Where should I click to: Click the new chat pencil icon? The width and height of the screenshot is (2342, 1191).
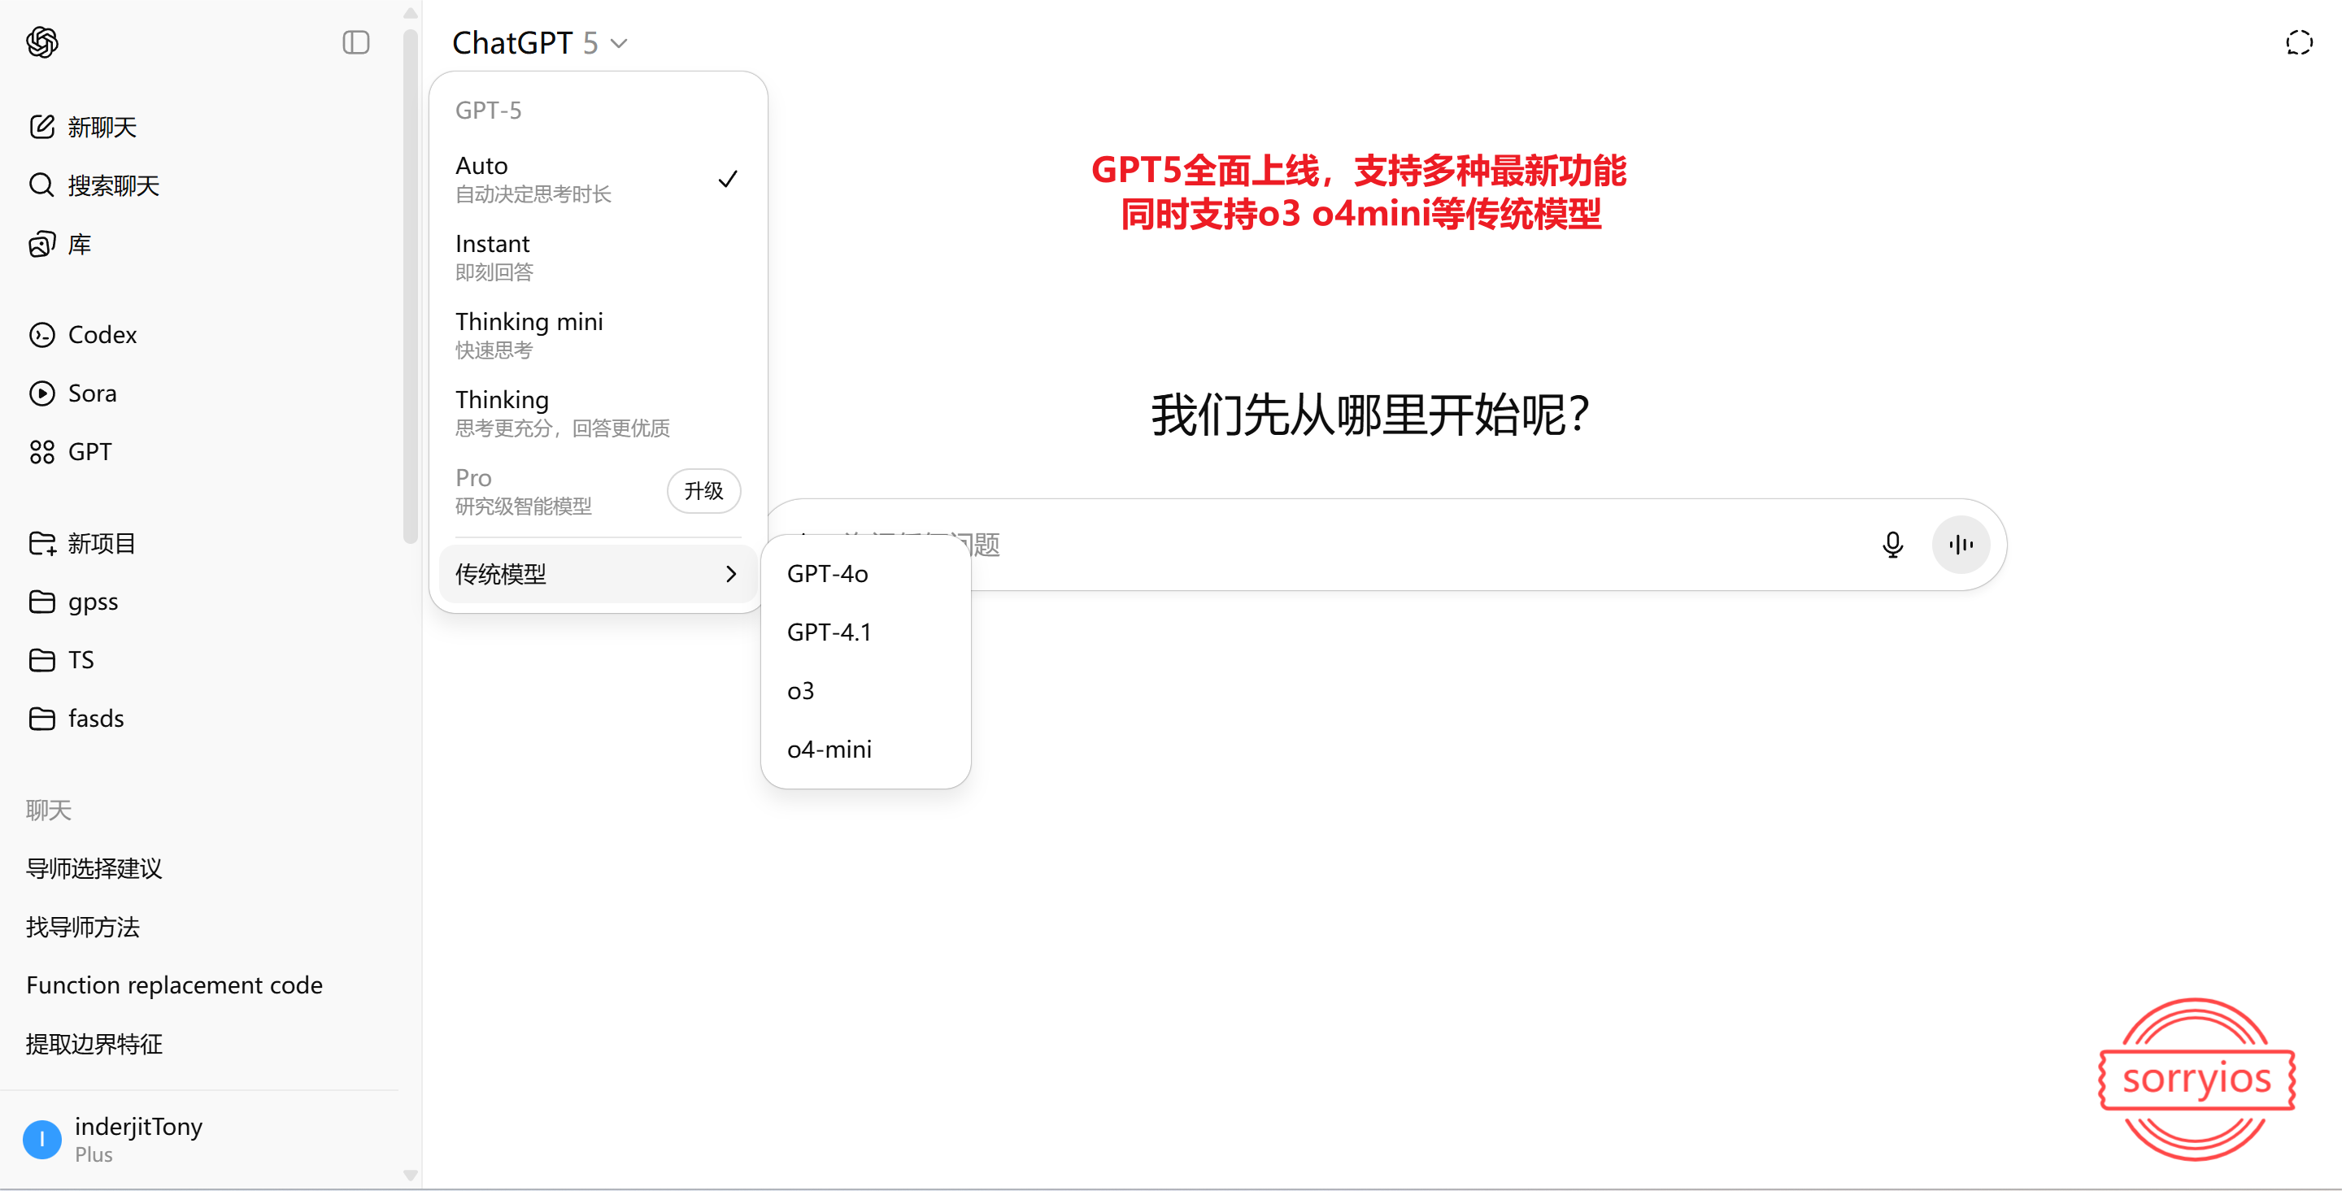[x=41, y=126]
